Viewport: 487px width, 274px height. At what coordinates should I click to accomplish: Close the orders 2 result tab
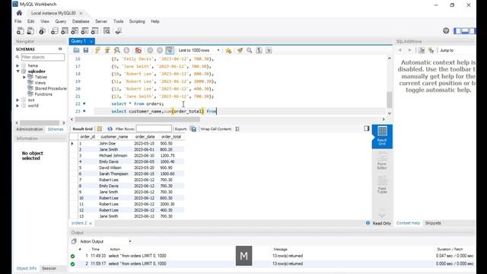91,223
